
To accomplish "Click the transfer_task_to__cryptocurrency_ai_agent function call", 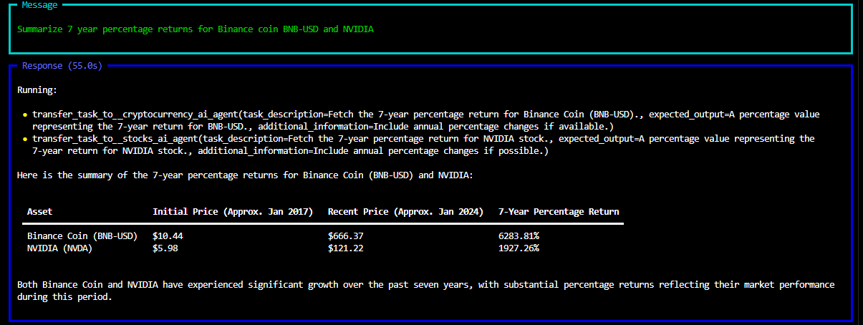I will 136,115.
